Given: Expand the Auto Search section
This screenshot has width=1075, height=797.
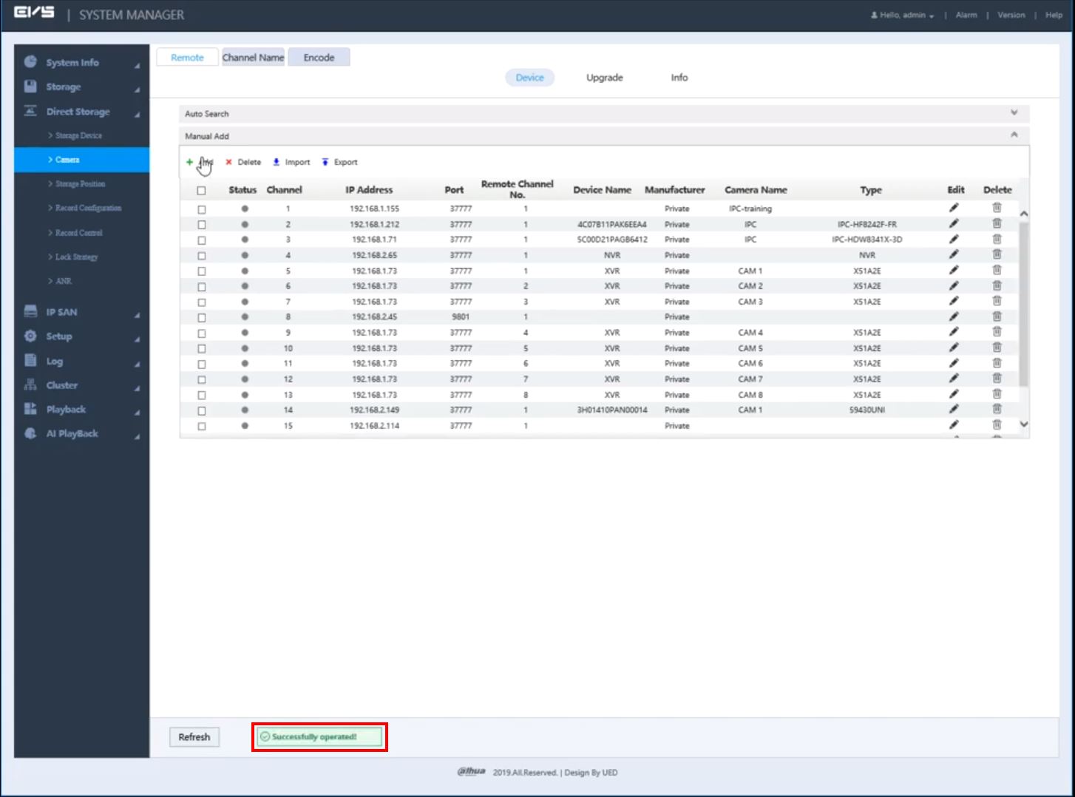Looking at the screenshot, I should [1014, 113].
